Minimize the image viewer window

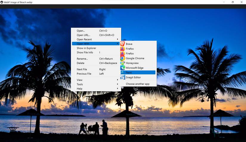[224, 2]
